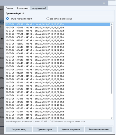Click the 'Удалить старые' button
This screenshot has width=116, height=135.
45,129
